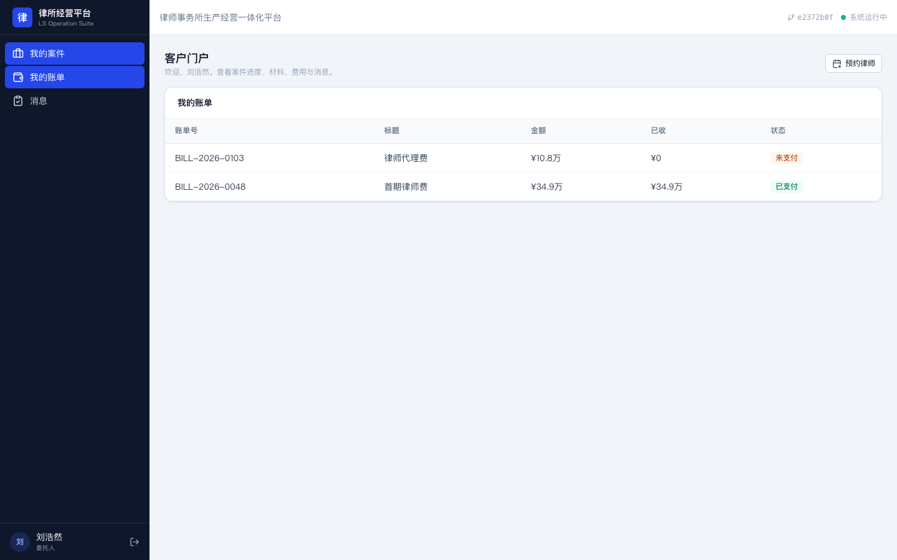Click the 已收 column header
This screenshot has width=897, height=560.
[x=658, y=131]
